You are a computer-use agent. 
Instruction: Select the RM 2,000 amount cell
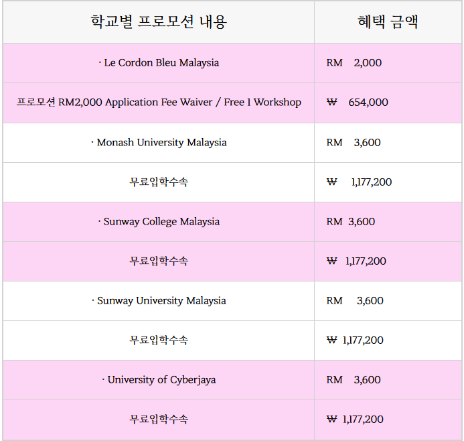354,63
